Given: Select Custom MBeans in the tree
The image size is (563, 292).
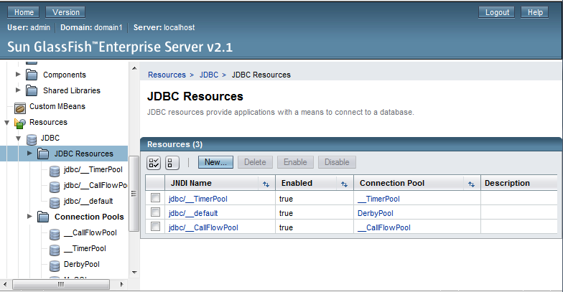Looking at the screenshot, I should [57, 106].
